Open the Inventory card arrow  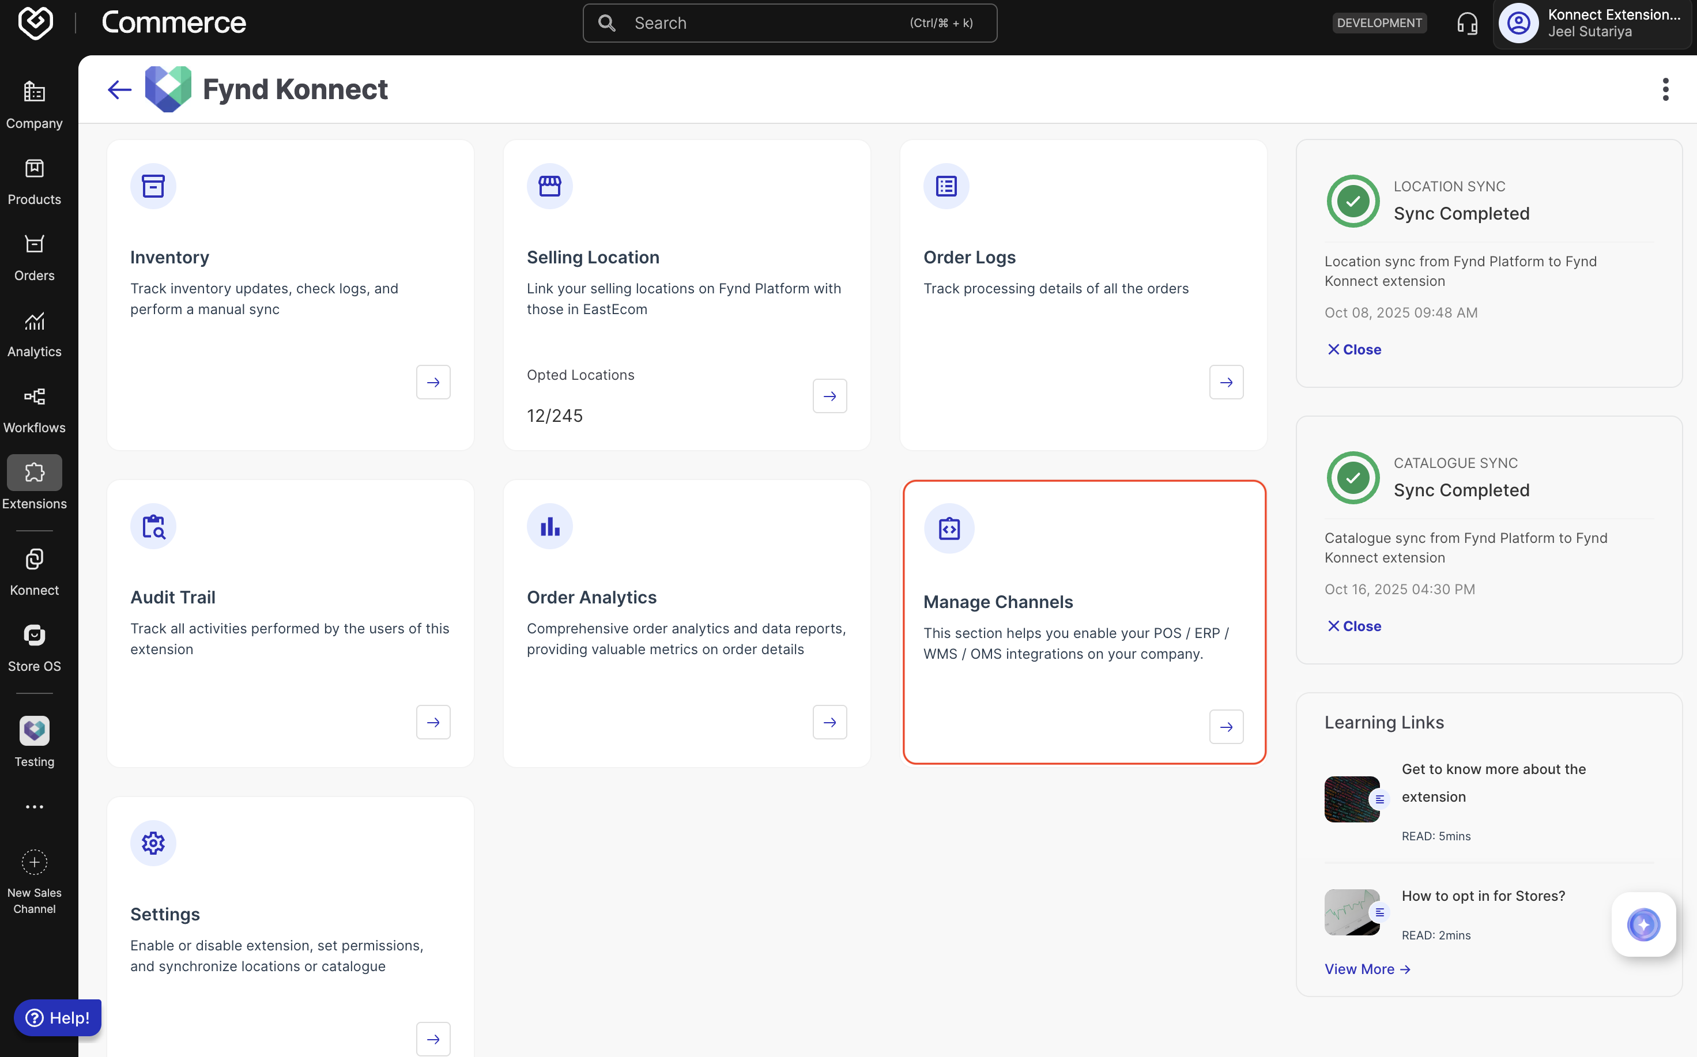coord(433,382)
